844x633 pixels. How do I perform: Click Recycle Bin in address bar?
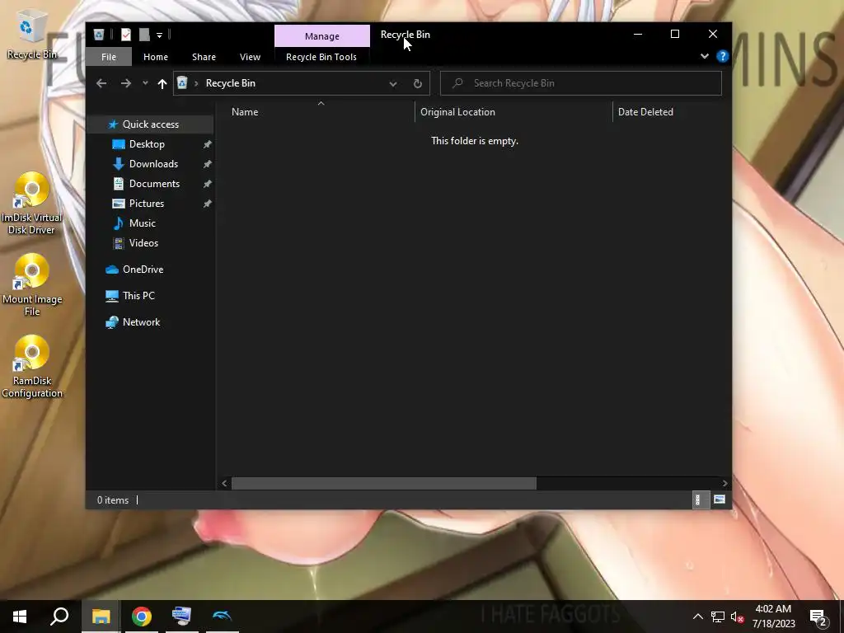coord(231,83)
